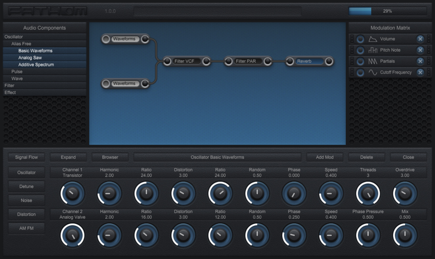Click the Oscillator Basic Waveforms title bar

217,157
